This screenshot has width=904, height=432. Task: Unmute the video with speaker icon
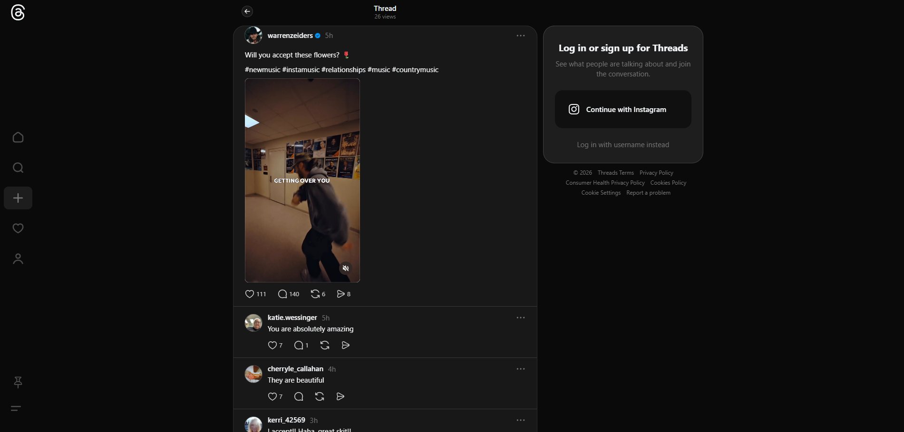tap(346, 268)
